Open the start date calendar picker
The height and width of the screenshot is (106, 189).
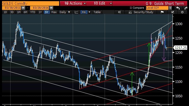[23, 8]
